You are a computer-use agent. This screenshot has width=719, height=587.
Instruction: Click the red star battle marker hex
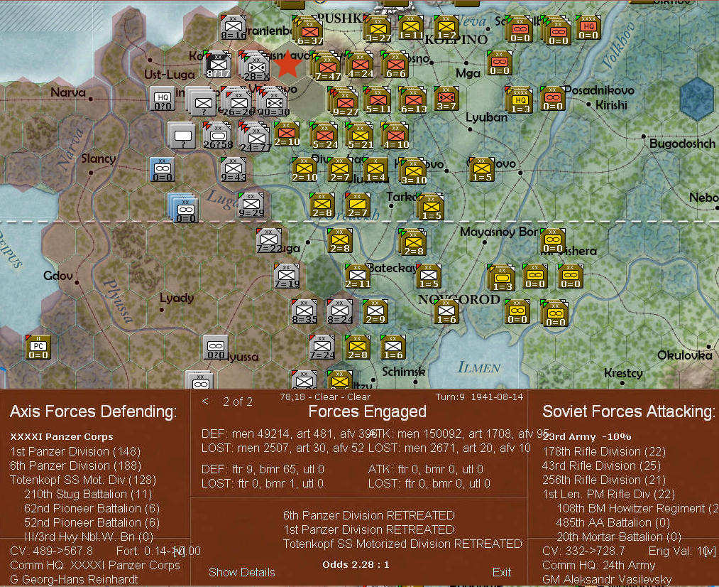pyautogui.click(x=287, y=64)
